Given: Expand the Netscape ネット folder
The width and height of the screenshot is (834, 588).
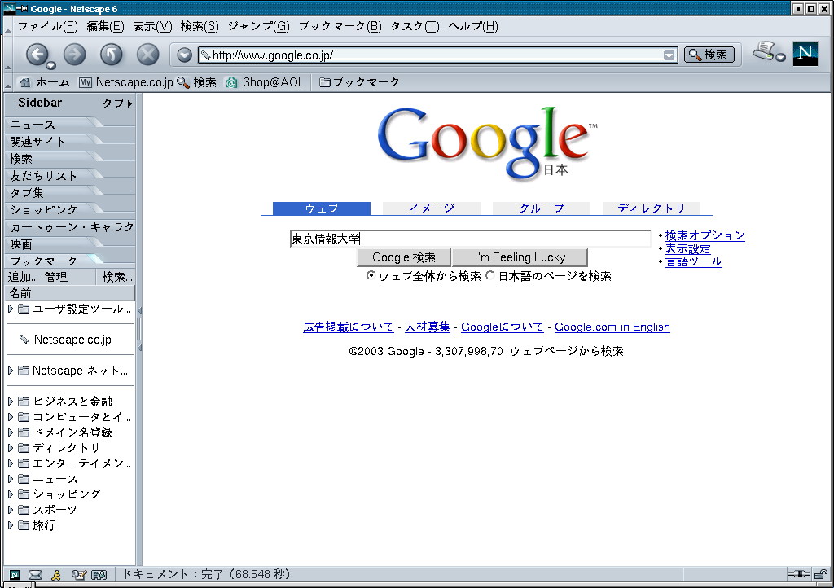Looking at the screenshot, I should point(10,371).
